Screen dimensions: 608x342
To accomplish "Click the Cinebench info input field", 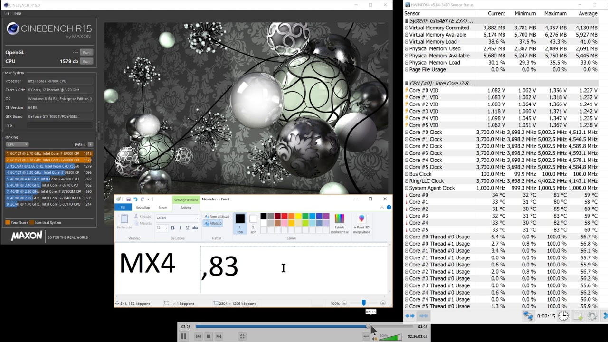I will 60,125.
